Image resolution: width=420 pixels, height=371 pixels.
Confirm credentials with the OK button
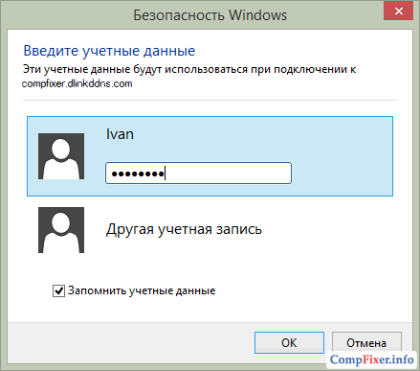[289, 342]
